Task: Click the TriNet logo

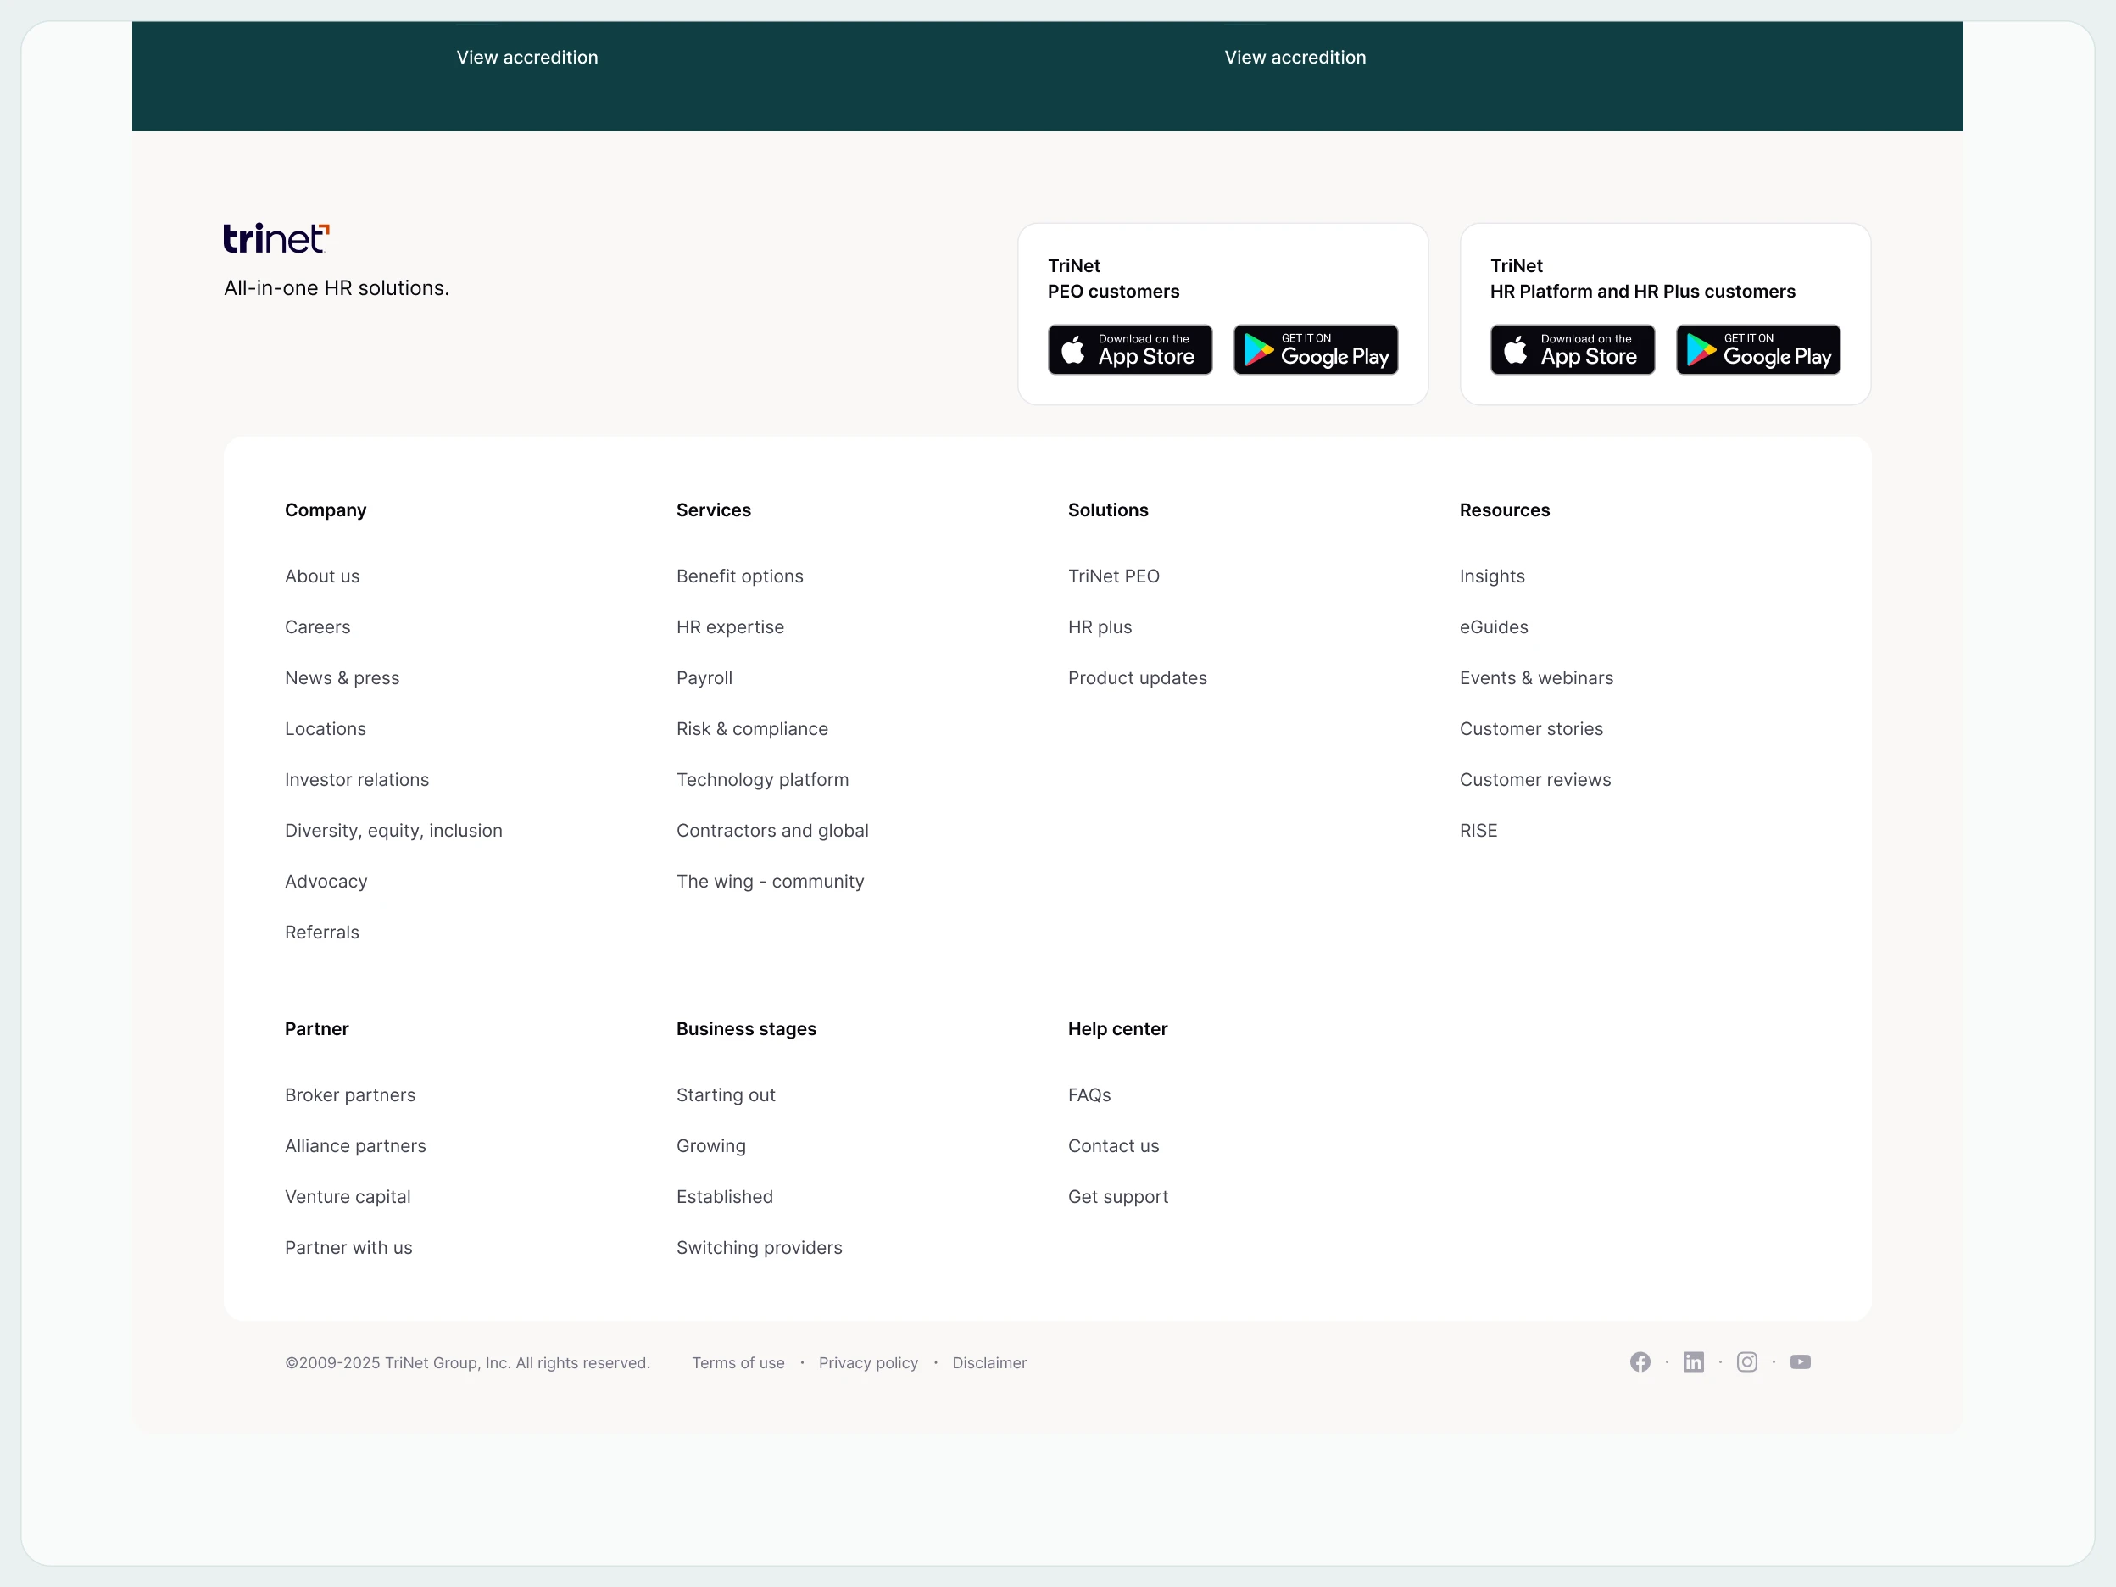Action: 276,238
